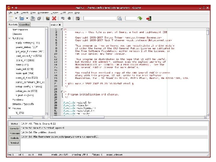
Task: Click the editor vertical scrollbar thumb
Action: pos(208,33)
